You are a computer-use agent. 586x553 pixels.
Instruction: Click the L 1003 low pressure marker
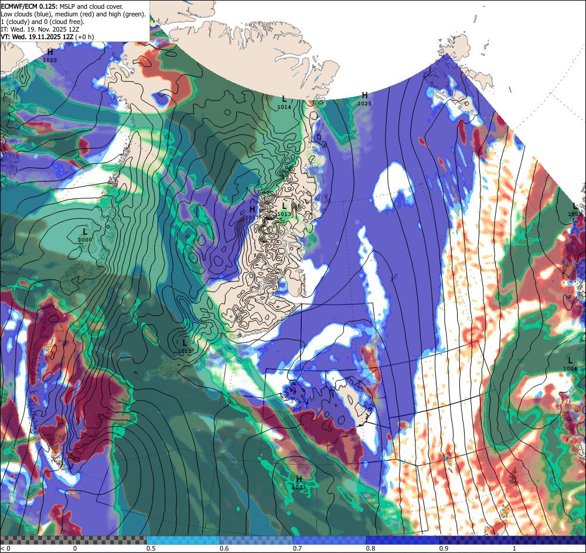tap(575, 209)
